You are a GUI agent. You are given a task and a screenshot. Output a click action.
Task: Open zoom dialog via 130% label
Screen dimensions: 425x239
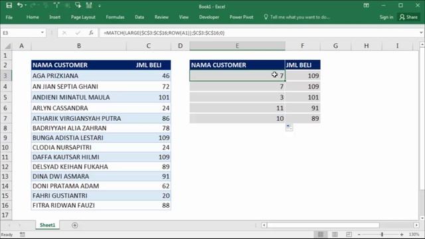tap(414, 234)
